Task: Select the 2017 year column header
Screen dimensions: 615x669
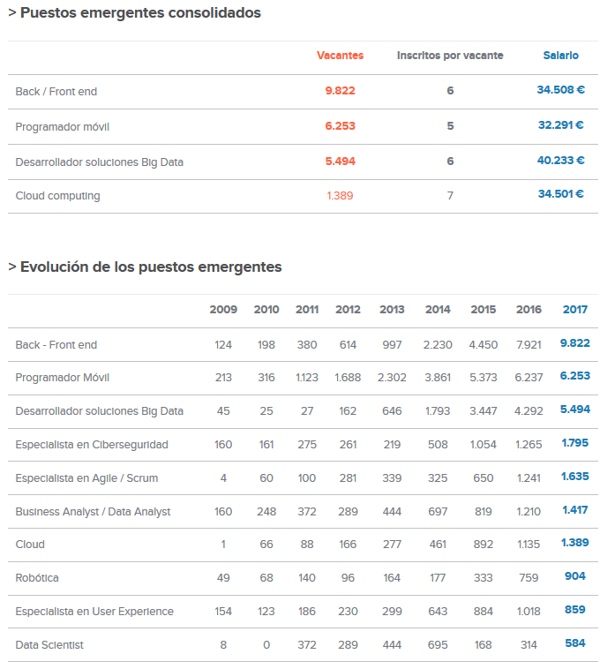Action: tap(574, 310)
